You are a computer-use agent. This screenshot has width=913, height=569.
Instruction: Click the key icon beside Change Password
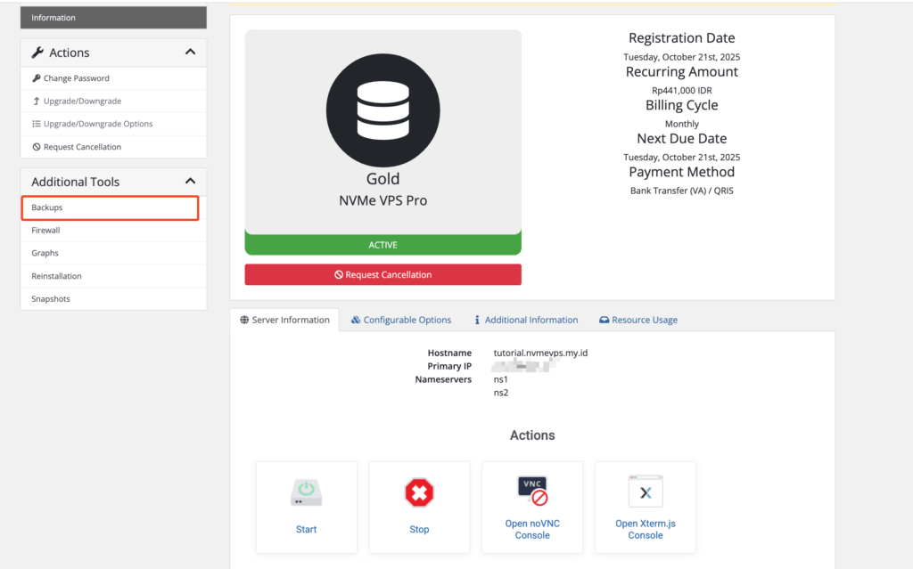coord(37,78)
